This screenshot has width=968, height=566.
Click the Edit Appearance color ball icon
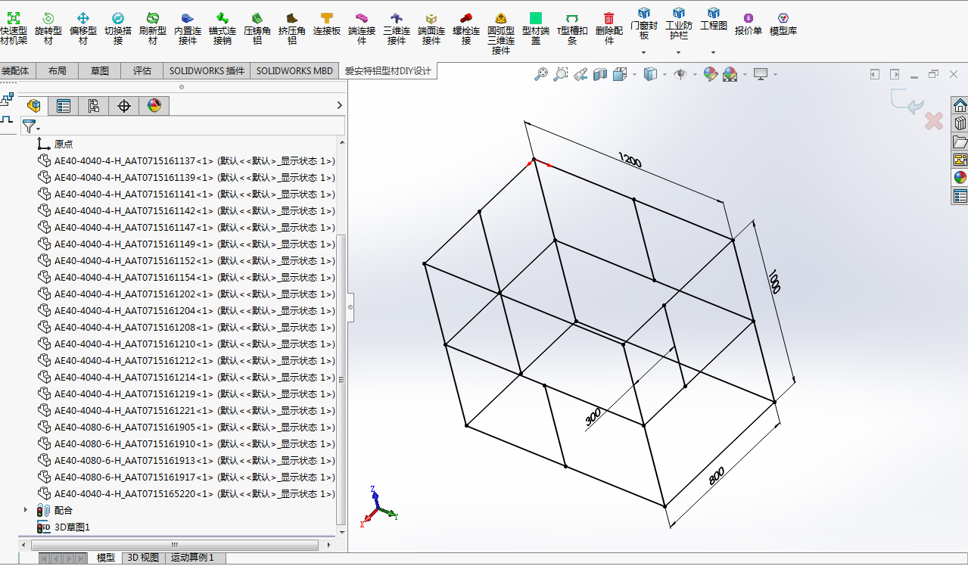710,74
